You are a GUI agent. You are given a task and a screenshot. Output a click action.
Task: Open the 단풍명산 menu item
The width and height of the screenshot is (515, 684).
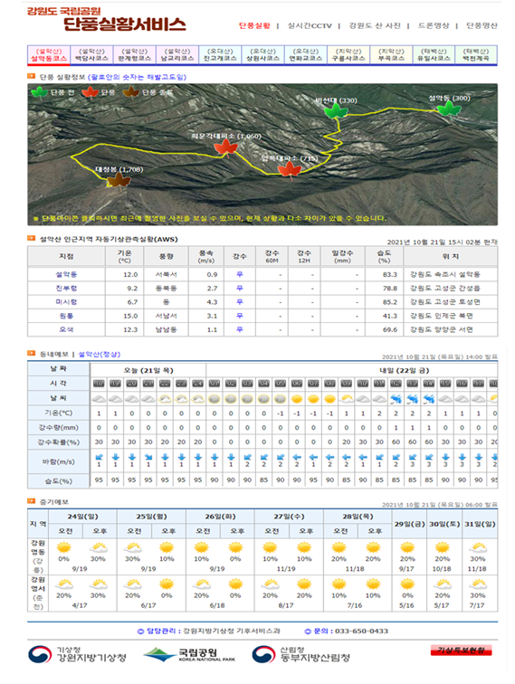[482, 25]
